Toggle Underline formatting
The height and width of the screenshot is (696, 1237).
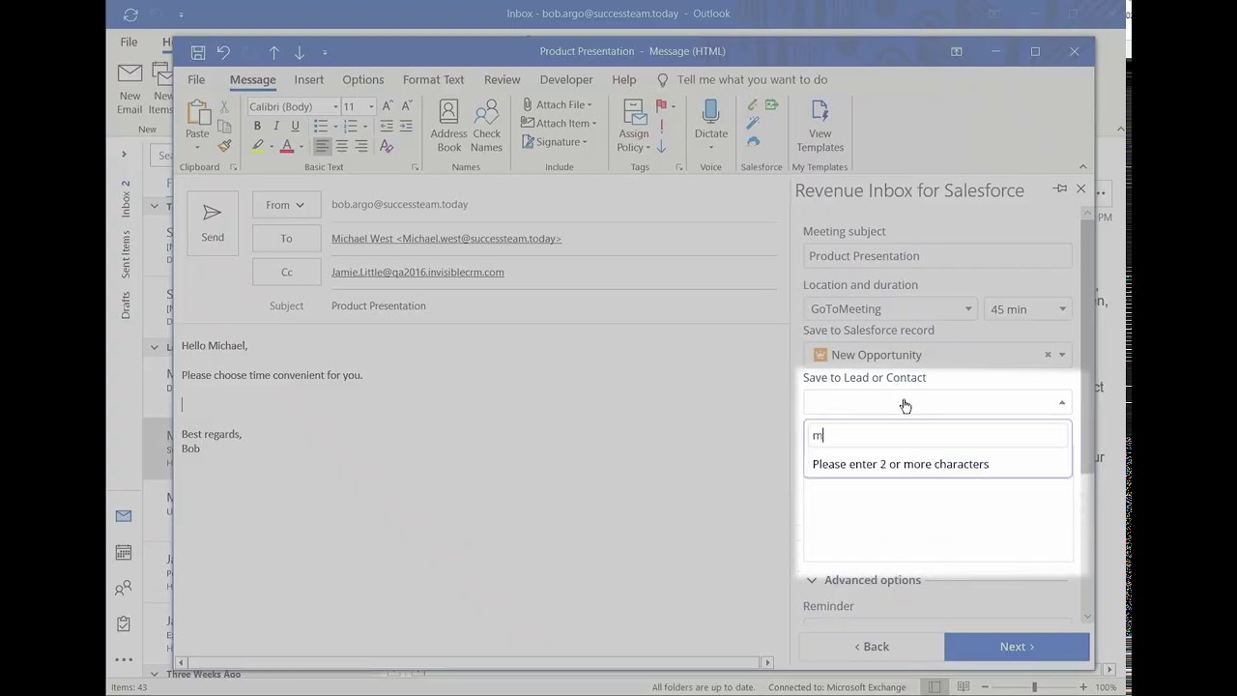pyautogui.click(x=296, y=127)
